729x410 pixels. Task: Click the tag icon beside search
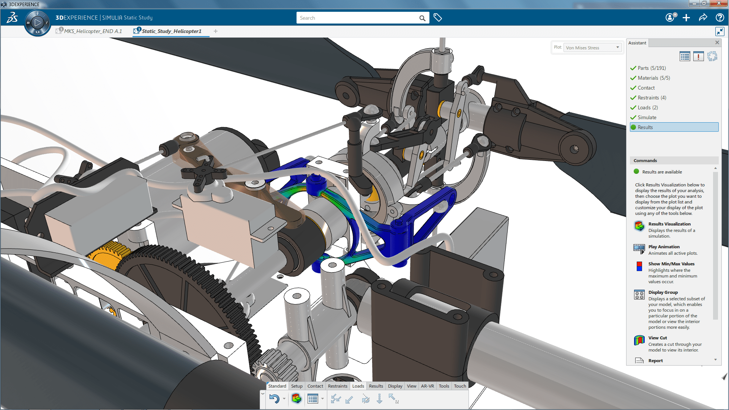click(x=437, y=18)
